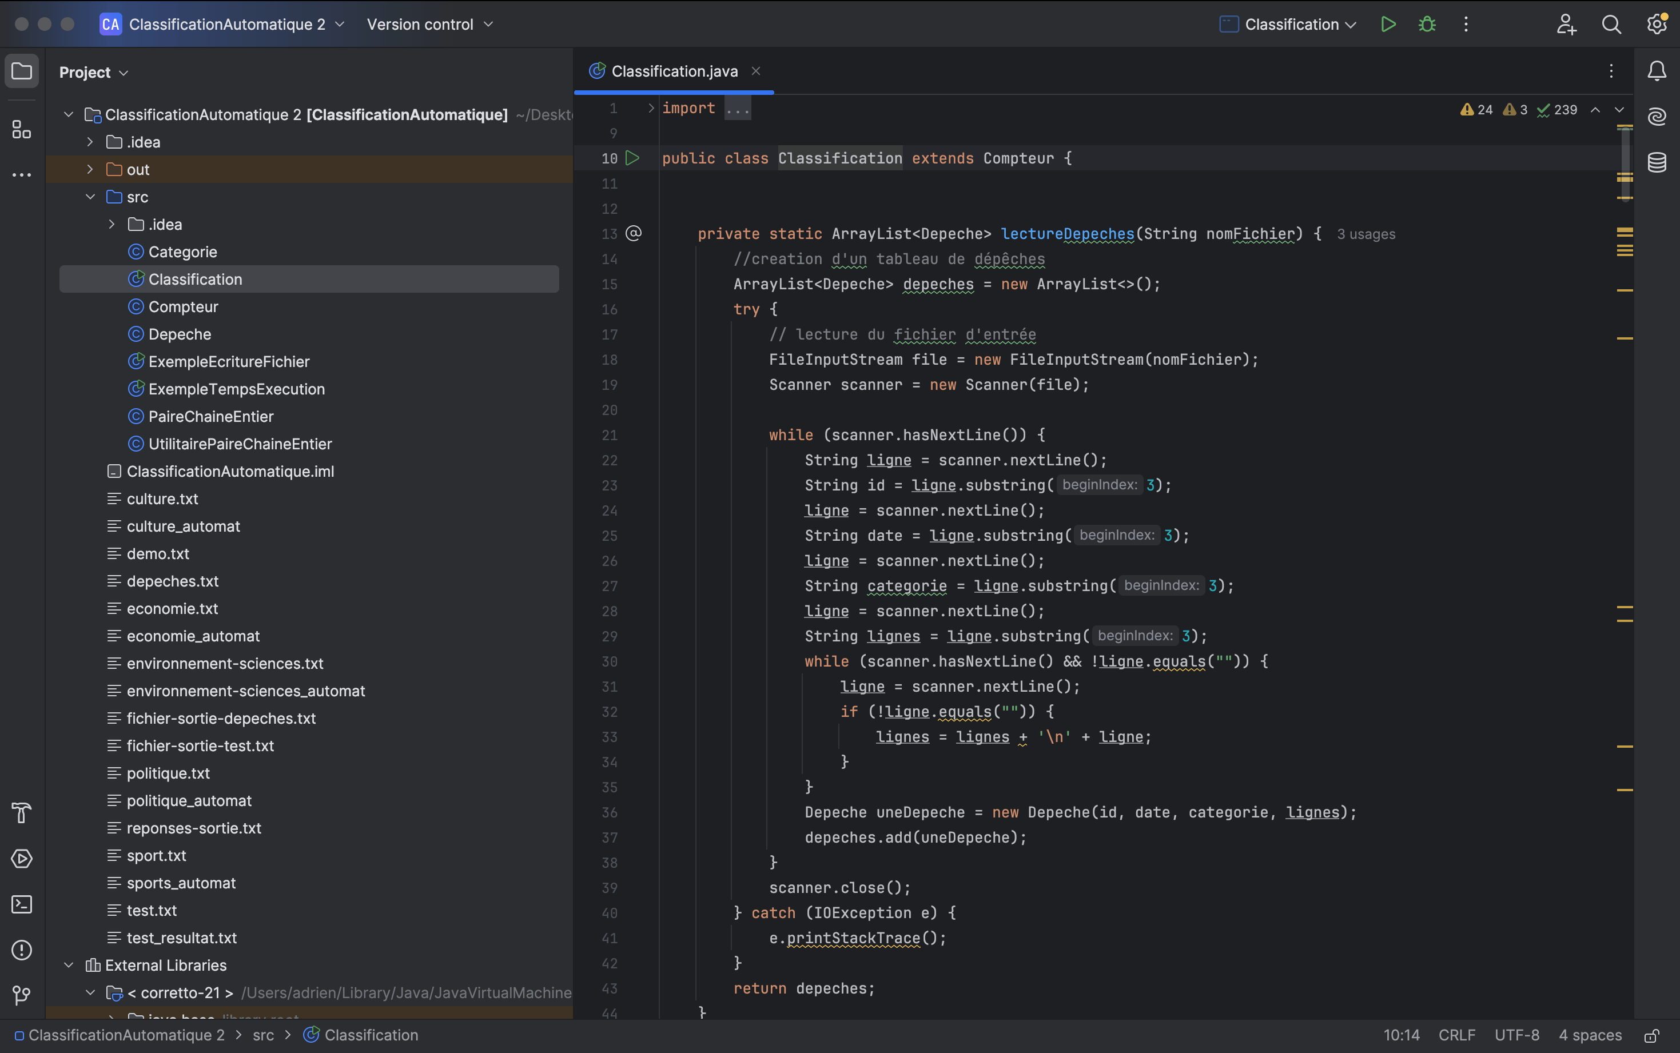Select the Depeche class in tree

click(x=180, y=334)
